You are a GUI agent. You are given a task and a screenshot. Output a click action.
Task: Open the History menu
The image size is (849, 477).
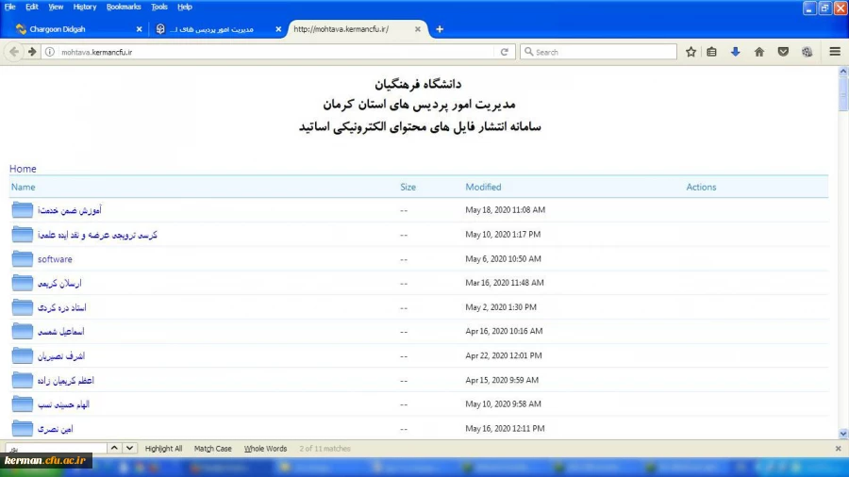[x=85, y=7]
